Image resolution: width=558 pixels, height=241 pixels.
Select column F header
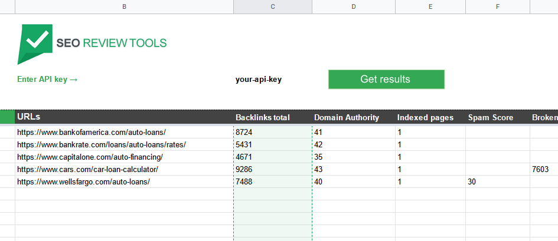[x=498, y=6]
